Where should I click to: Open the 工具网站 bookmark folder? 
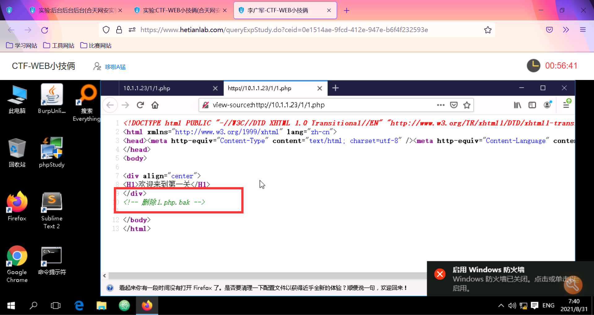click(x=59, y=46)
